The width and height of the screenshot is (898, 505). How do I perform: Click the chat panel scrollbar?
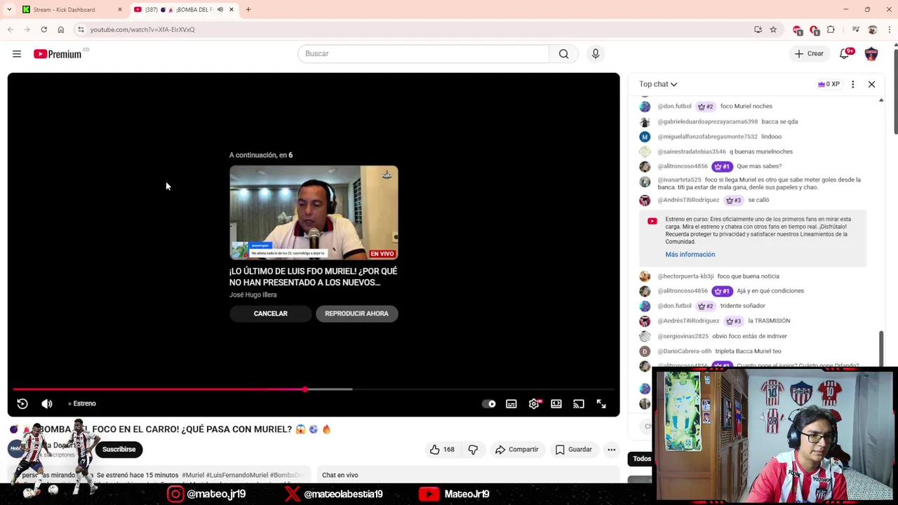[x=881, y=348]
